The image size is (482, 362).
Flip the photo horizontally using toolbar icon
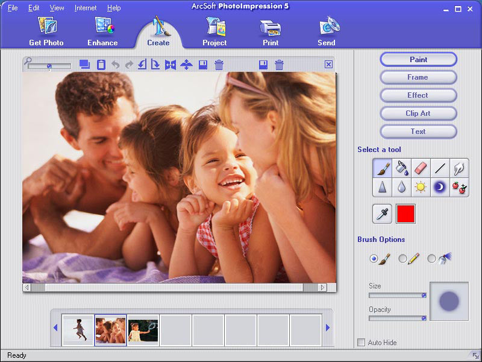[x=171, y=65]
